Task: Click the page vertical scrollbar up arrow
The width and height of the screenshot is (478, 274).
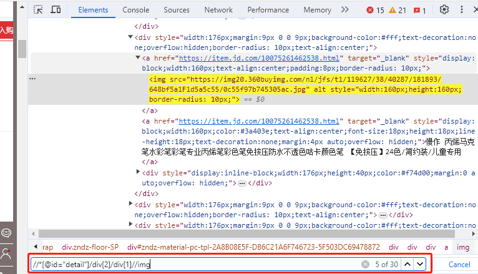Action: point(22,7)
